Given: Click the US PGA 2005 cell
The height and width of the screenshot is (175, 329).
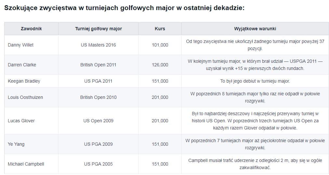Looking at the screenshot, I should pyautogui.click(x=98, y=164).
